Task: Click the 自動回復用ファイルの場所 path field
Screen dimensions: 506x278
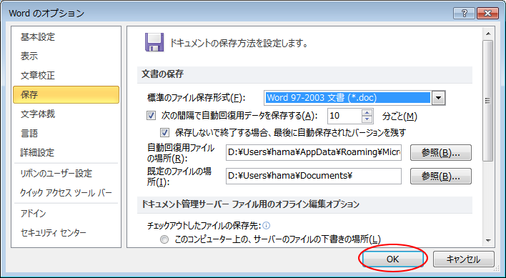Action: 314,152
